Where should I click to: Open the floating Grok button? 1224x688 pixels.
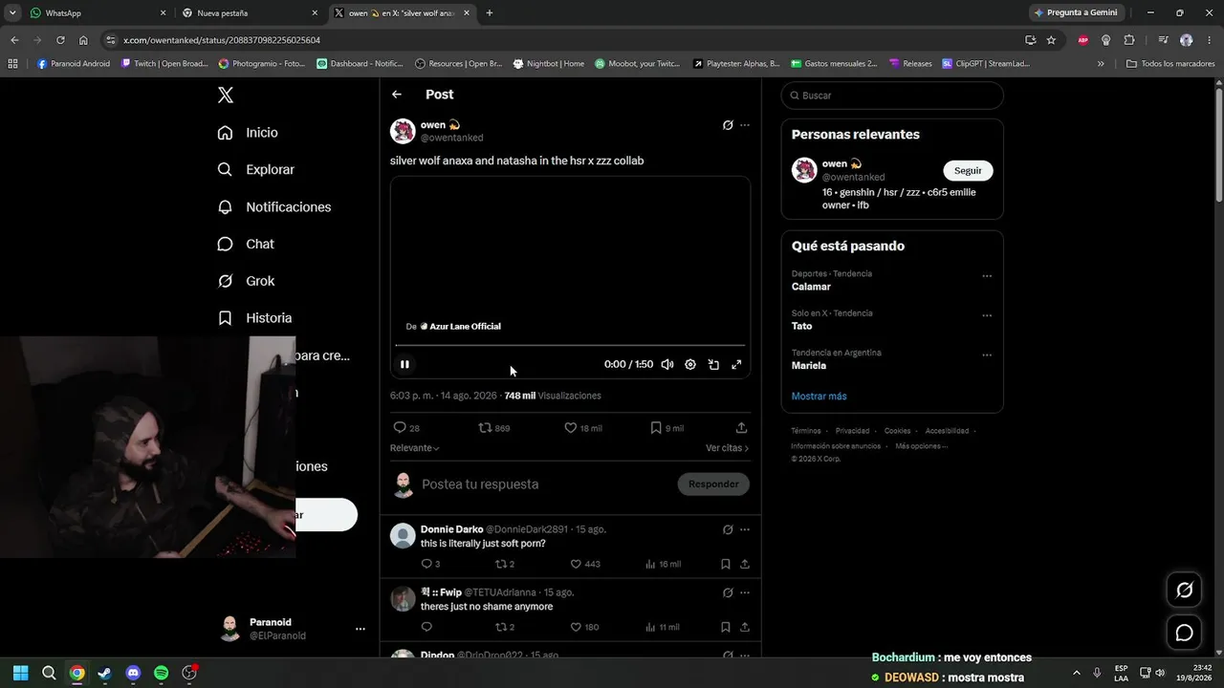[x=1184, y=590]
